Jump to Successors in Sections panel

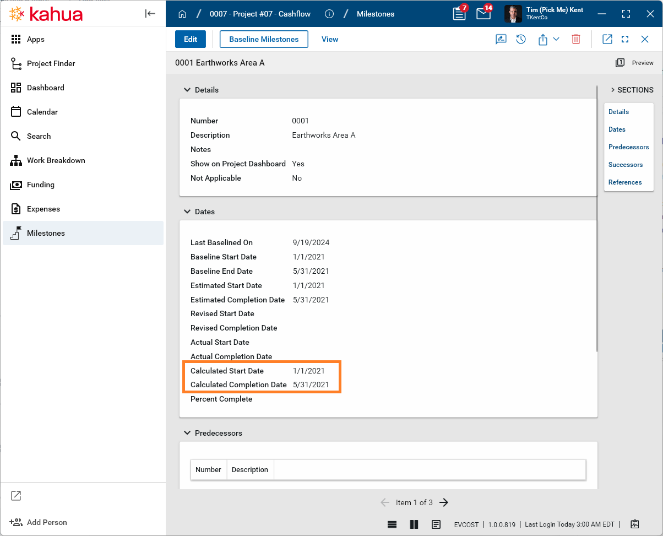[x=625, y=165]
